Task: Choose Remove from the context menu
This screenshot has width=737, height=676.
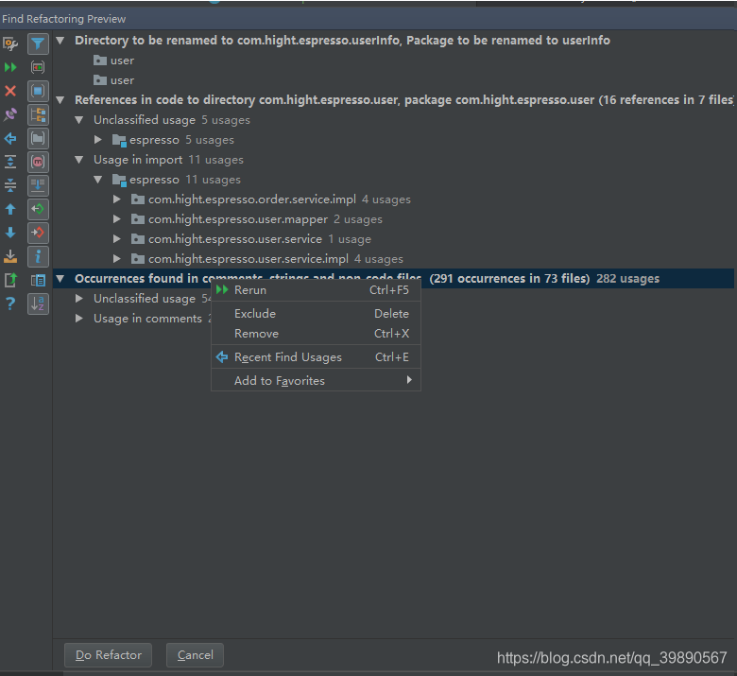Action: point(316,334)
